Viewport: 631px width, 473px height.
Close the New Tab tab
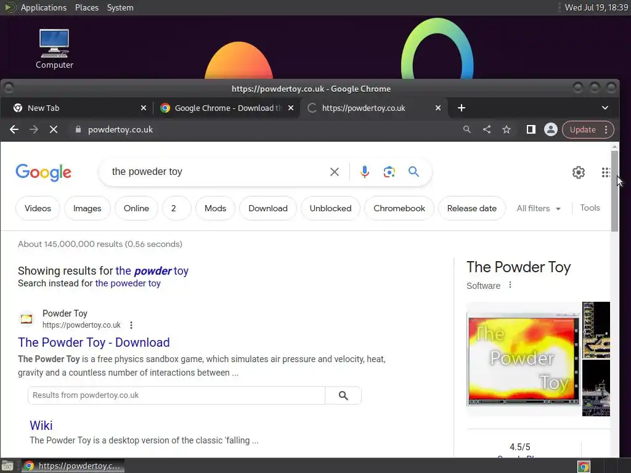[x=144, y=108]
